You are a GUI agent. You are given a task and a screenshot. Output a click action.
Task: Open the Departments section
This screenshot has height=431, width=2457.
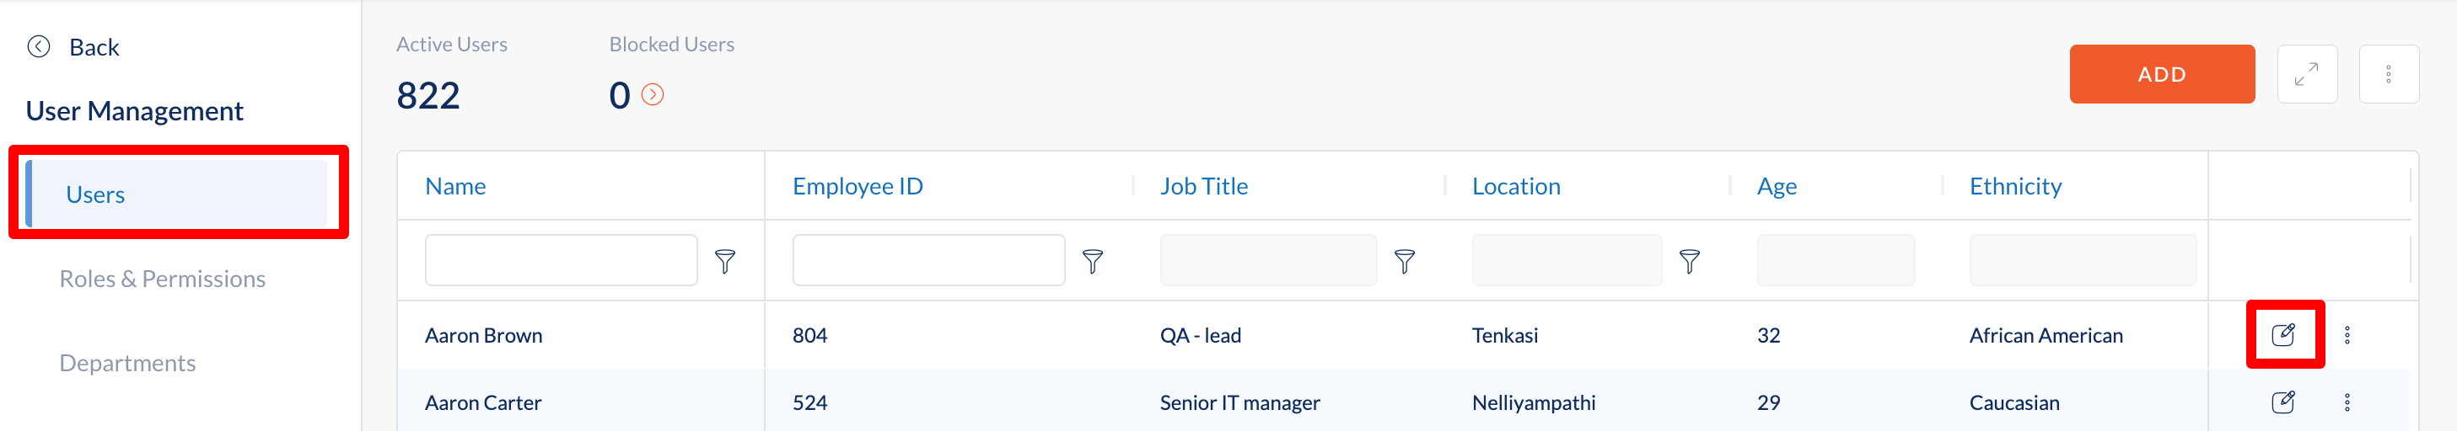(126, 363)
